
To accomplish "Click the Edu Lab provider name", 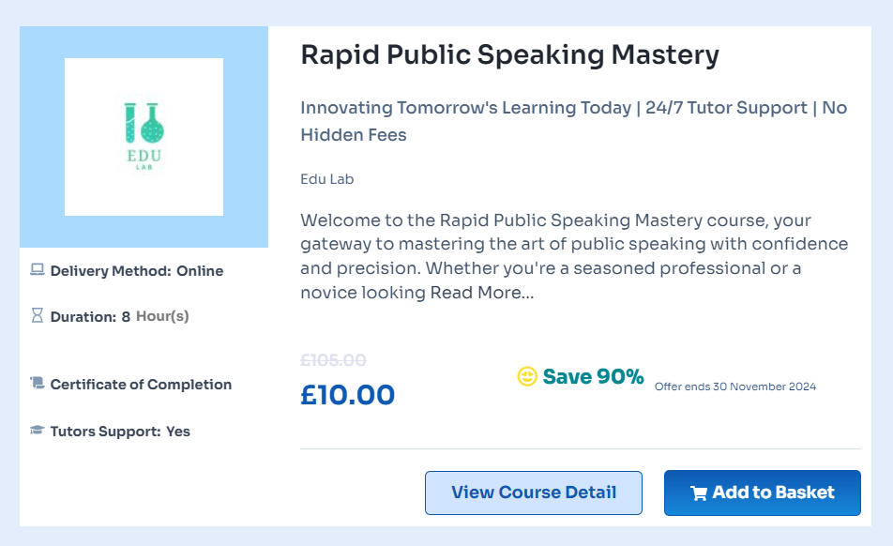I will (x=327, y=179).
